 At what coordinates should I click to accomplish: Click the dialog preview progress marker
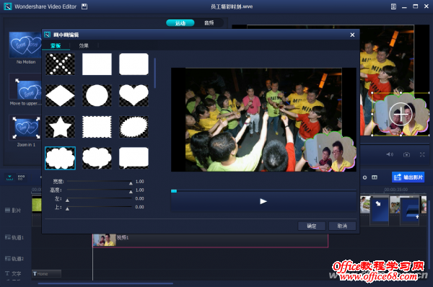[x=174, y=191]
